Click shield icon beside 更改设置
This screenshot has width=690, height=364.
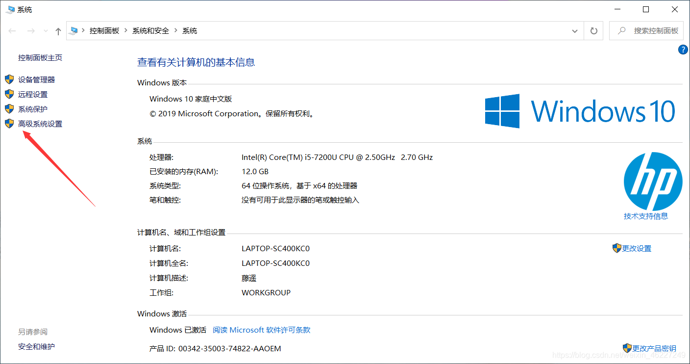pyautogui.click(x=617, y=248)
